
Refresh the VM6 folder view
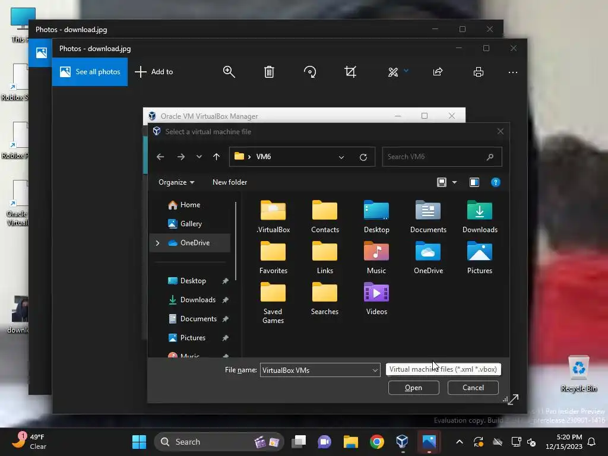coord(363,157)
